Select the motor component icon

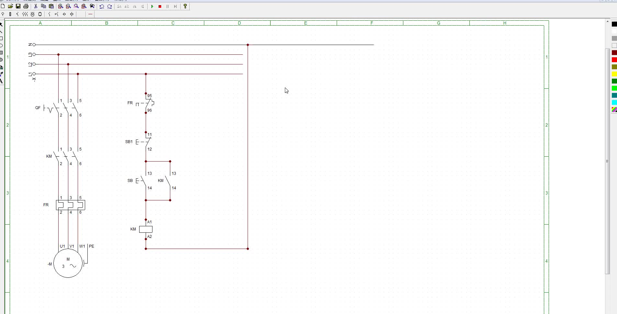(x=32, y=14)
